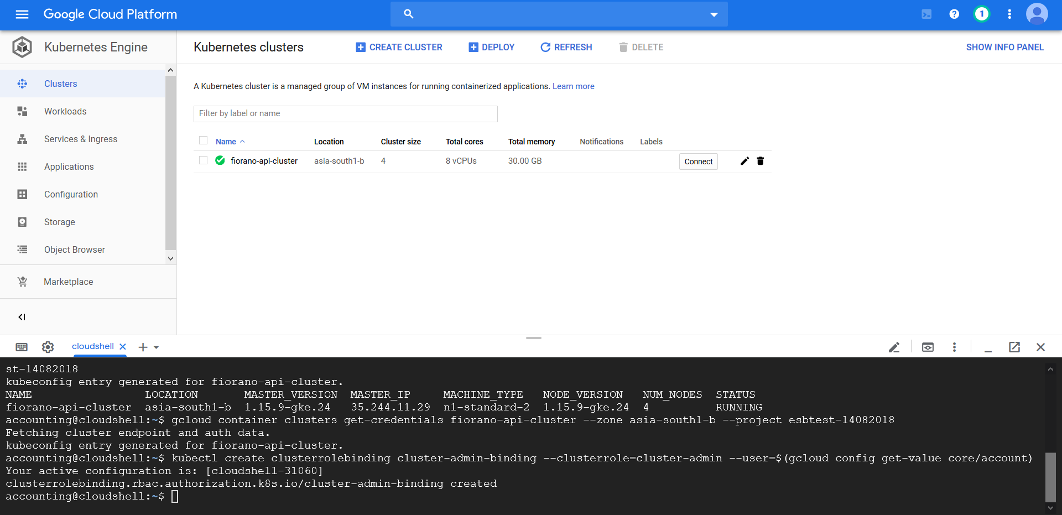Navigate to Applications
1062x515 pixels.
pos(82,167)
